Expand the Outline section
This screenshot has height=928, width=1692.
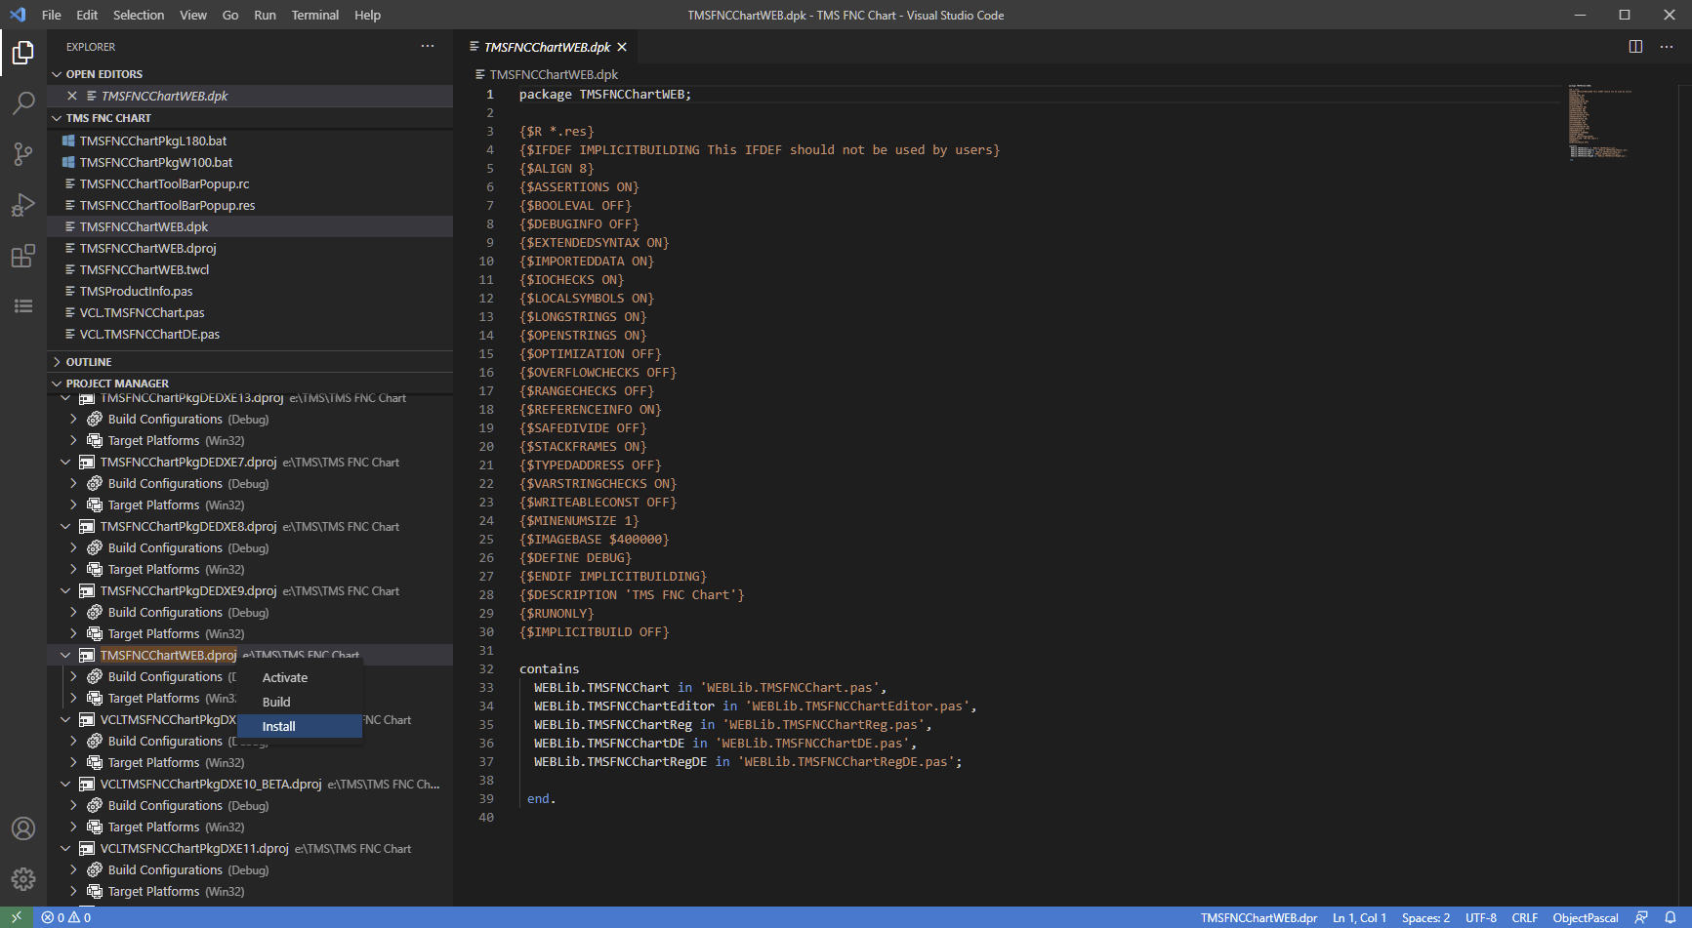pyautogui.click(x=57, y=362)
